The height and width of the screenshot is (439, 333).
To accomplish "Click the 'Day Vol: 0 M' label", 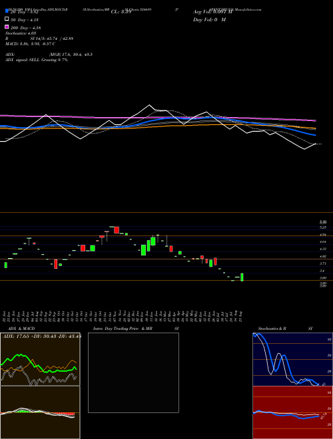I will point(209,20).
